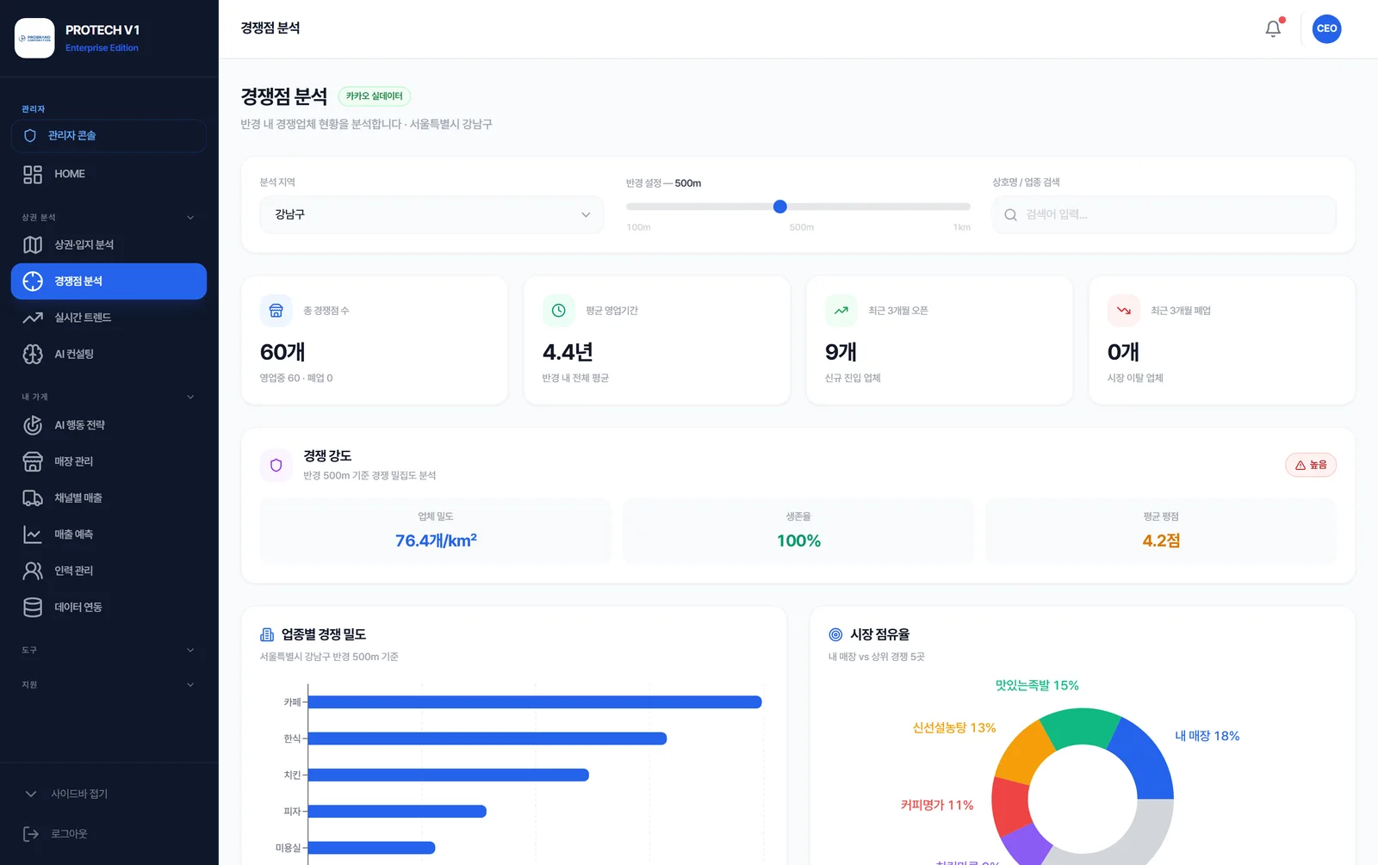
Task: Click the HOME grid icon
Action: (x=33, y=175)
